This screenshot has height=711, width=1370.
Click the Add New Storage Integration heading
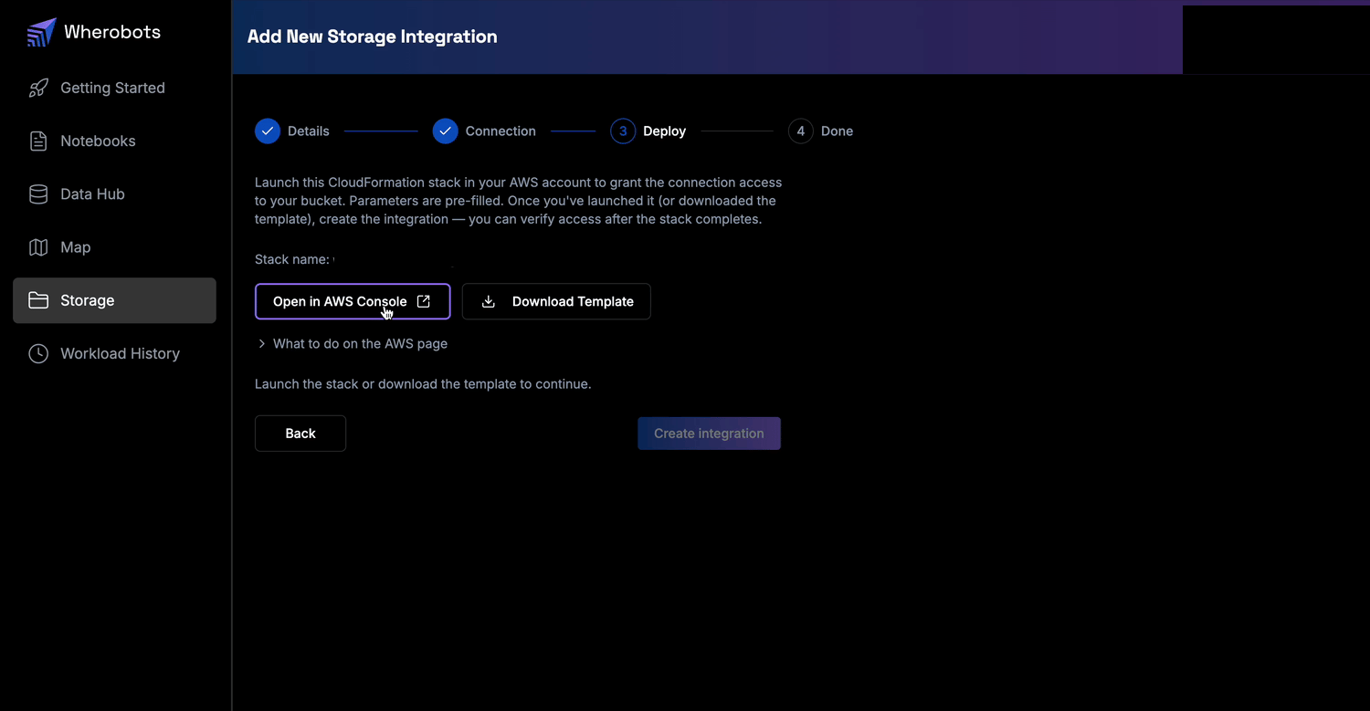[x=373, y=37]
